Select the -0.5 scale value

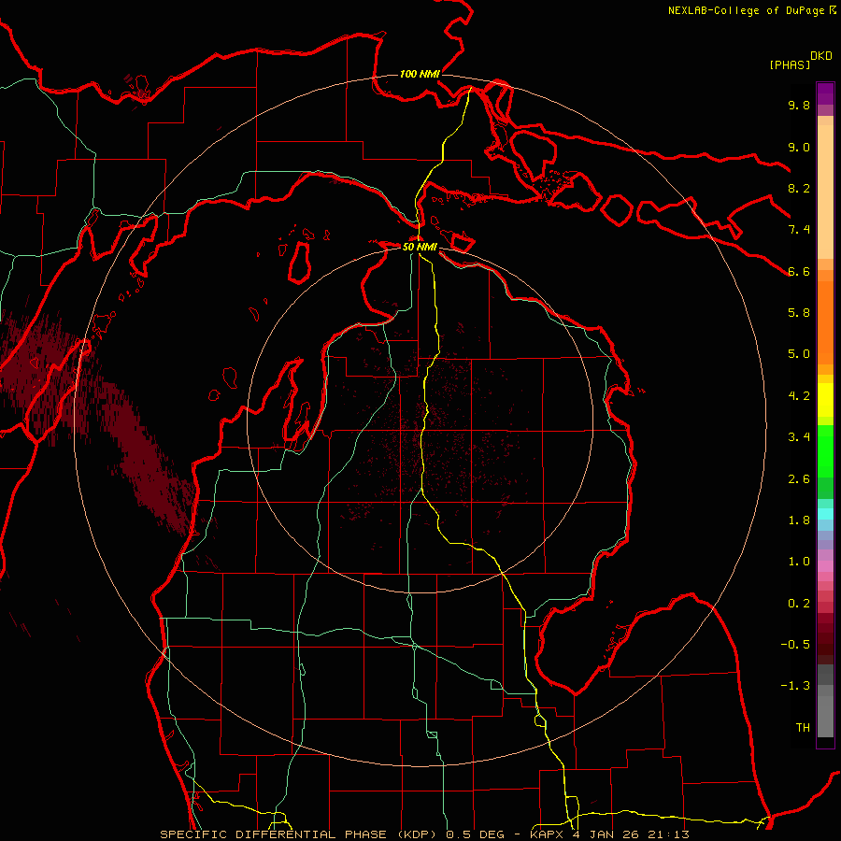pyautogui.click(x=795, y=645)
